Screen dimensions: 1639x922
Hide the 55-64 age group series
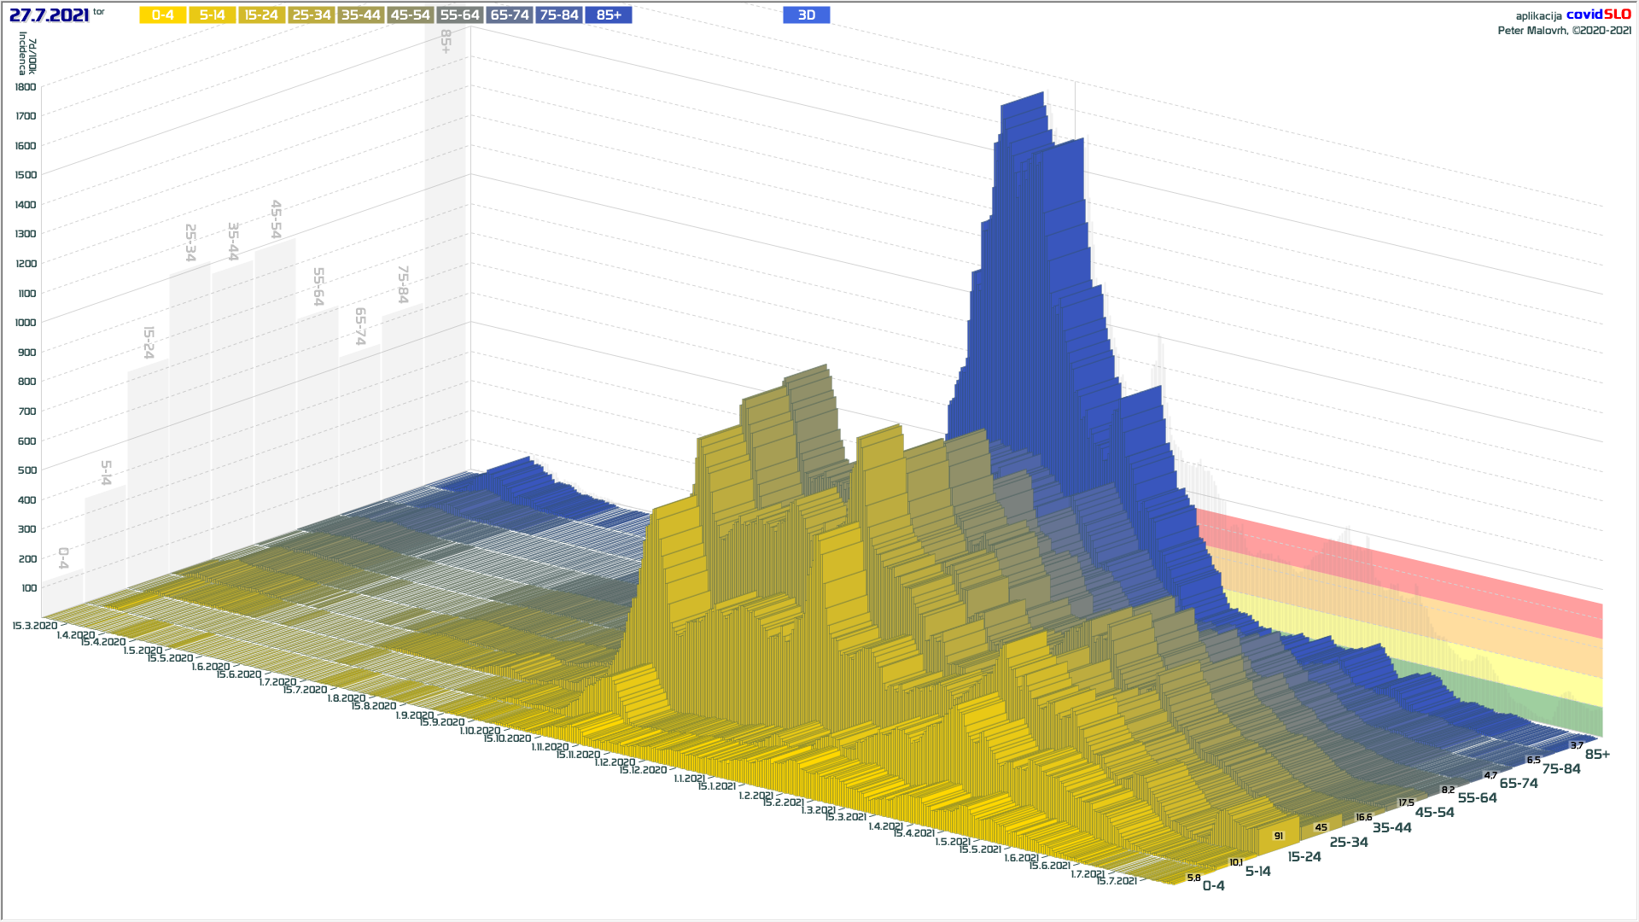pos(459,15)
